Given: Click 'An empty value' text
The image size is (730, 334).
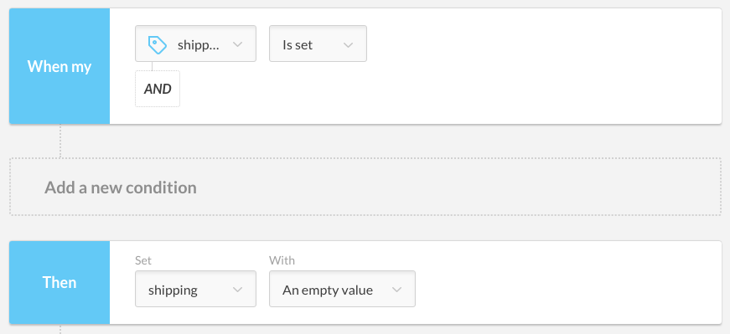Looking at the screenshot, I should [x=328, y=290].
